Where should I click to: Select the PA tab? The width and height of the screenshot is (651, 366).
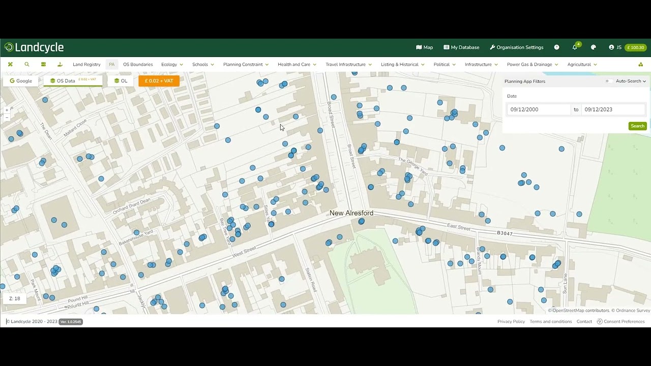(x=111, y=65)
